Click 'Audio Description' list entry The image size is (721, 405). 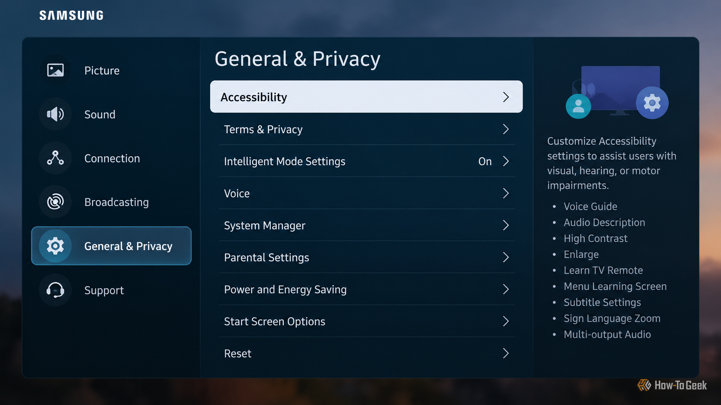[x=604, y=222]
